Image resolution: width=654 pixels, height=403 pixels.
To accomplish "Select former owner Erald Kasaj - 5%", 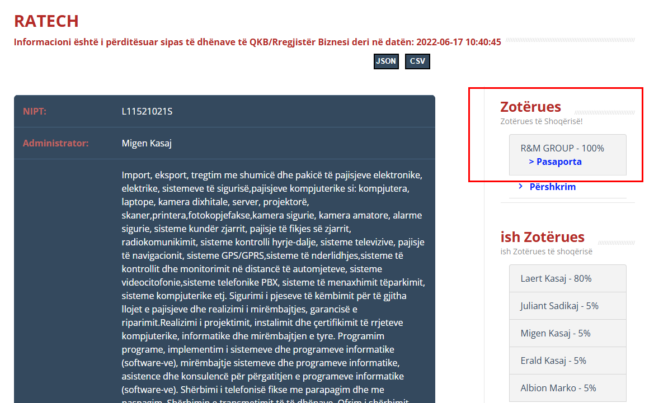I will pyautogui.click(x=568, y=361).
